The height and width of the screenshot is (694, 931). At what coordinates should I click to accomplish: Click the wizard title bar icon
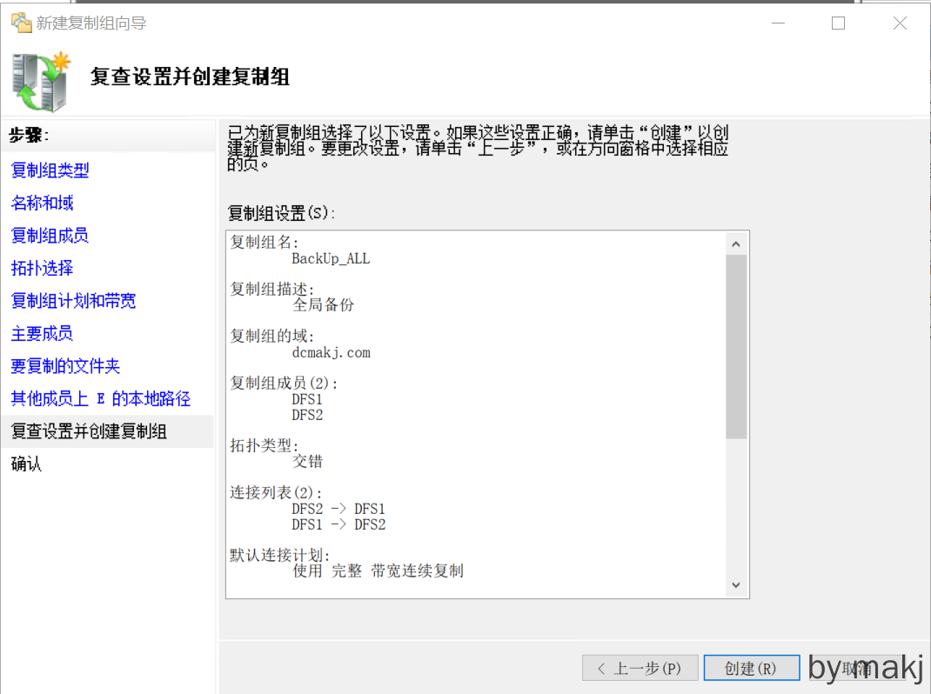(x=21, y=23)
